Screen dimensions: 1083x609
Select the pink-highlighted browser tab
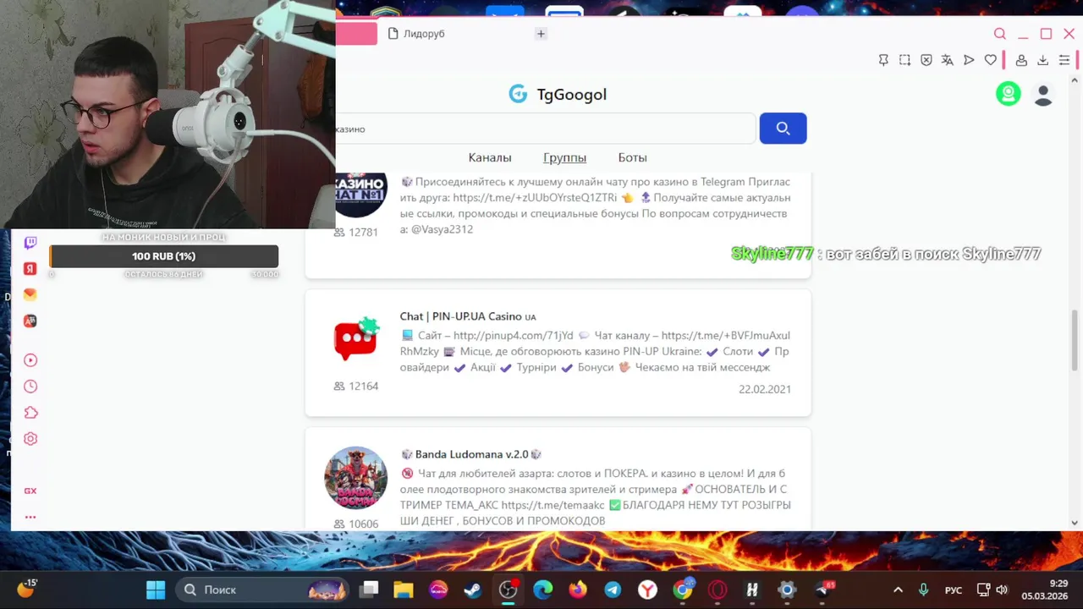click(x=356, y=34)
